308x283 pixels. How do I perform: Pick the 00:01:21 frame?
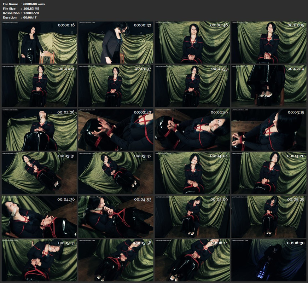click(x=39, y=86)
